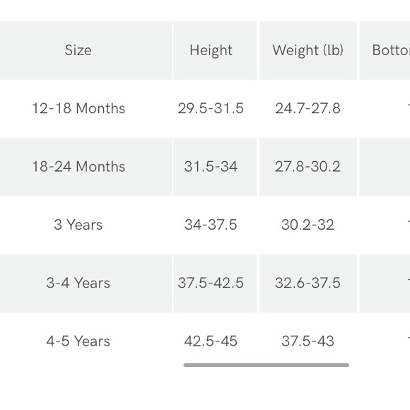Click weight value 30.2-32
410x410 pixels.
[307, 225]
